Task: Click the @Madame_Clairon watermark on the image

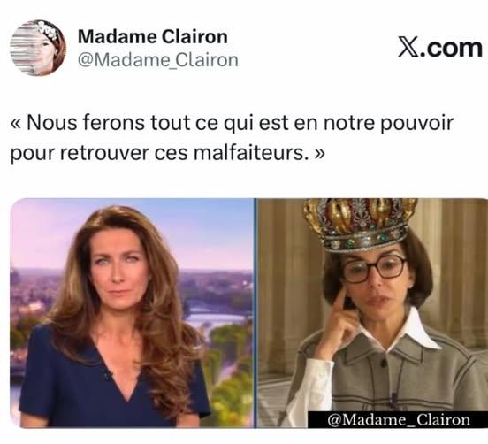Action: coord(399,420)
